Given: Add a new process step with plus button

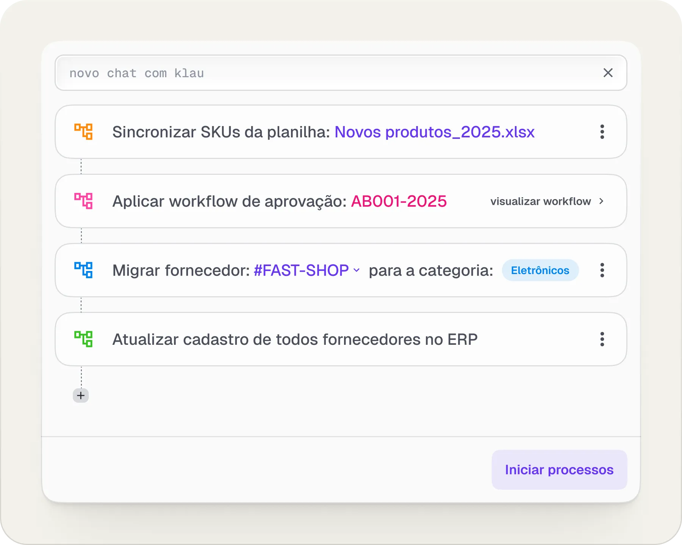Looking at the screenshot, I should point(81,396).
